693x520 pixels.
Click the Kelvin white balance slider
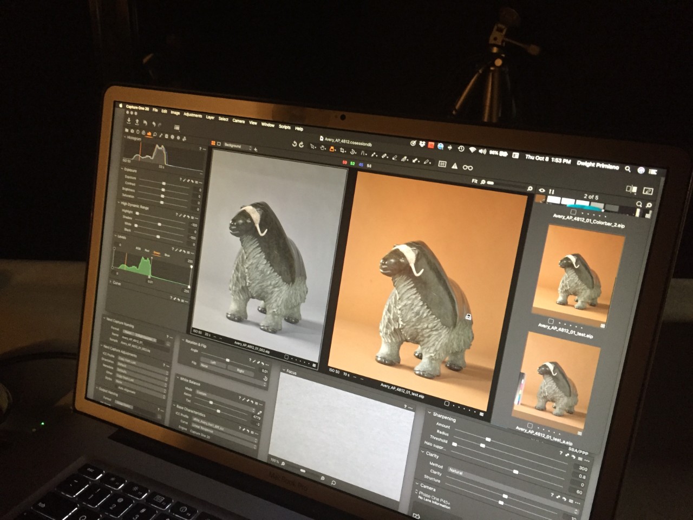point(211,402)
